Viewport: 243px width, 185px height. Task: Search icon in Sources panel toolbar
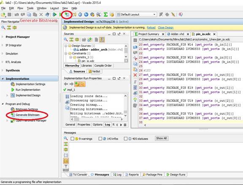[x=66, y=40]
